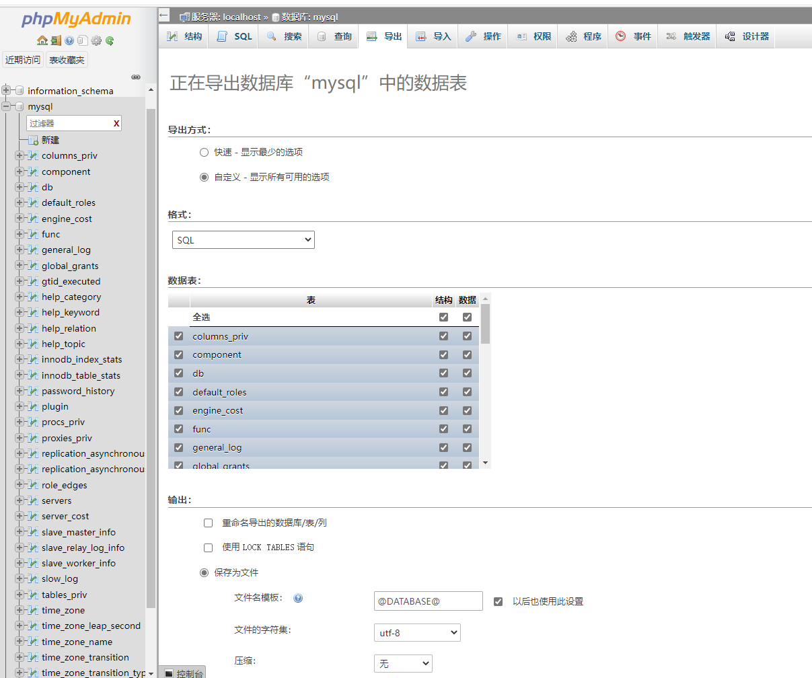This screenshot has width=812, height=678.
Task: Expand the password_history table node
Action: pyautogui.click(x=20, y=391)
